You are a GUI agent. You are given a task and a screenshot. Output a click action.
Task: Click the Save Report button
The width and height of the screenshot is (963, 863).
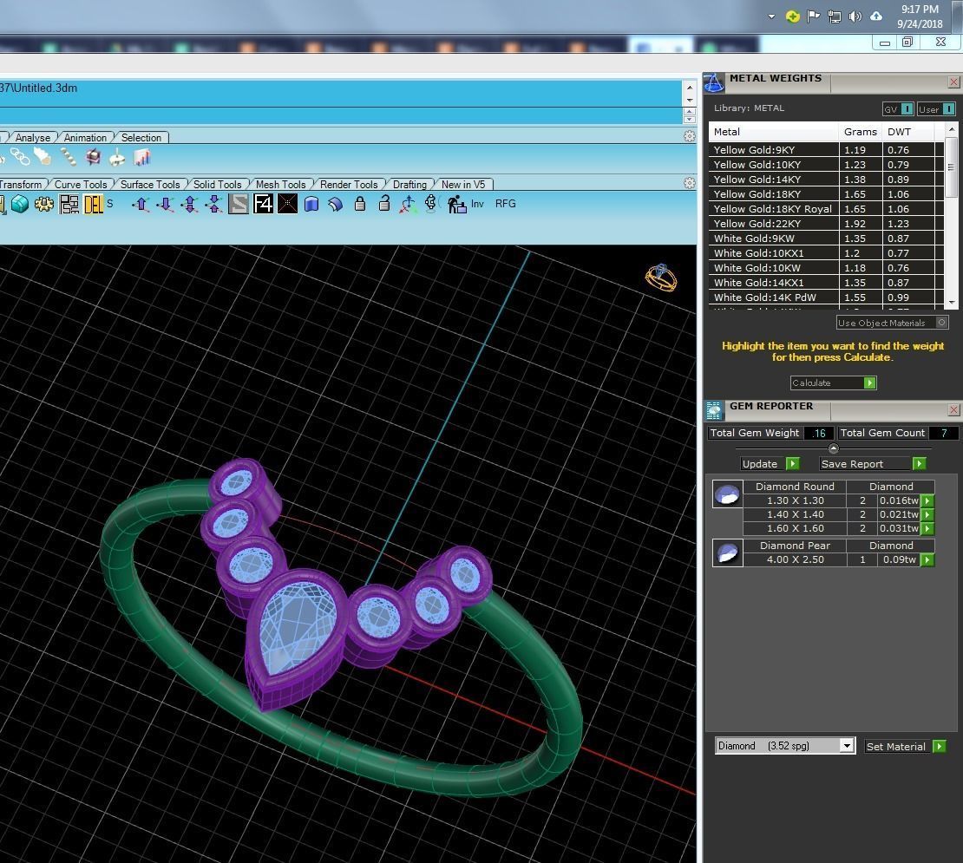pyautogui.click(x=873, y=464)
